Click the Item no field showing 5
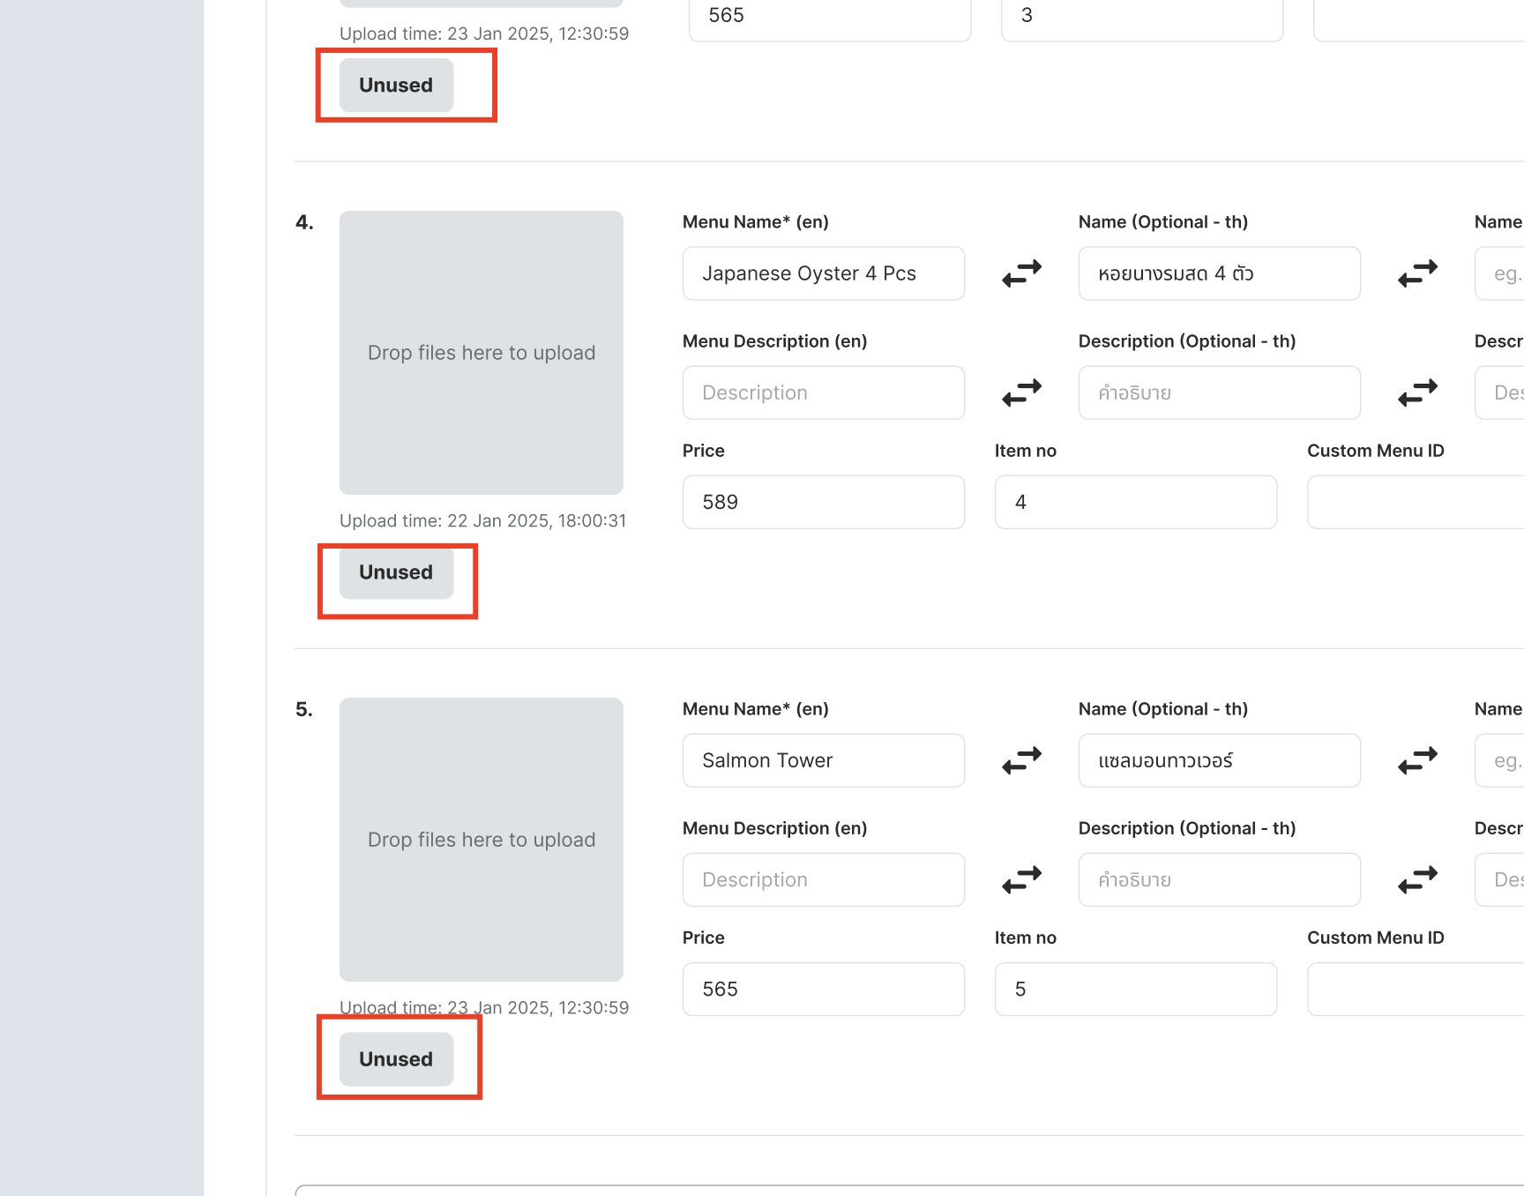This screenshot has height=1196, width=1524. [1135, 989]
